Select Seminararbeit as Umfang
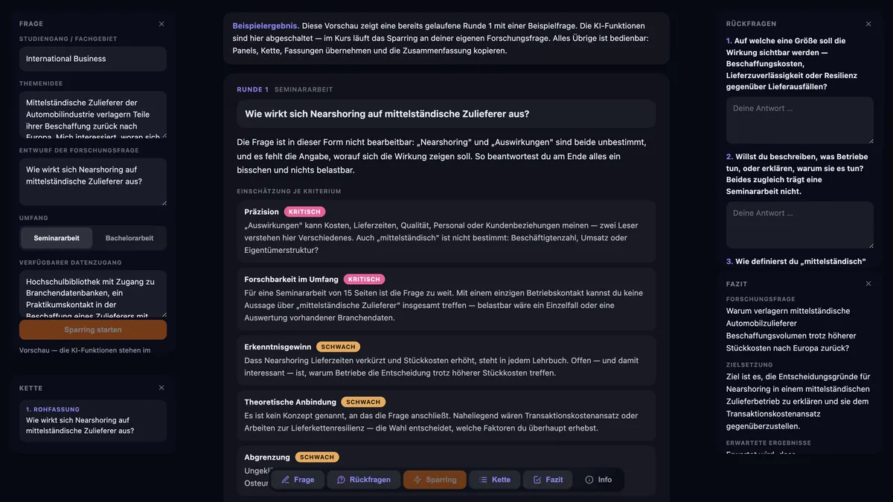This screenshot has height=502, width=893. coord(57,238)
